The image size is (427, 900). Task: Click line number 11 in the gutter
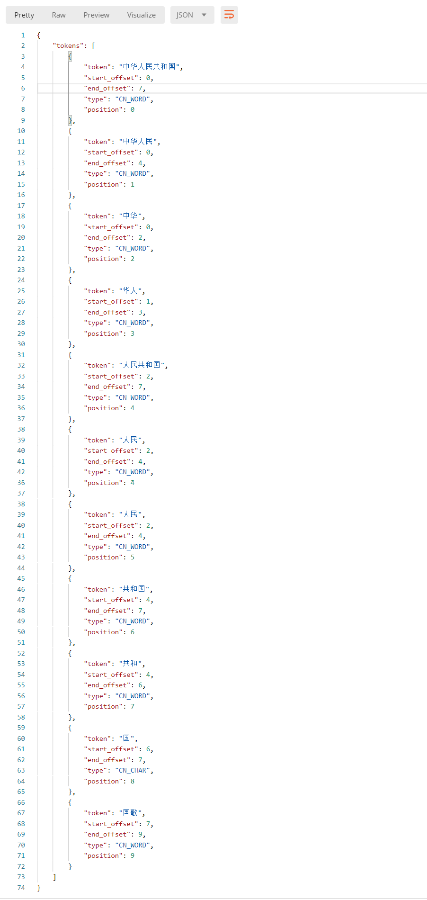(x=21, y=142)
